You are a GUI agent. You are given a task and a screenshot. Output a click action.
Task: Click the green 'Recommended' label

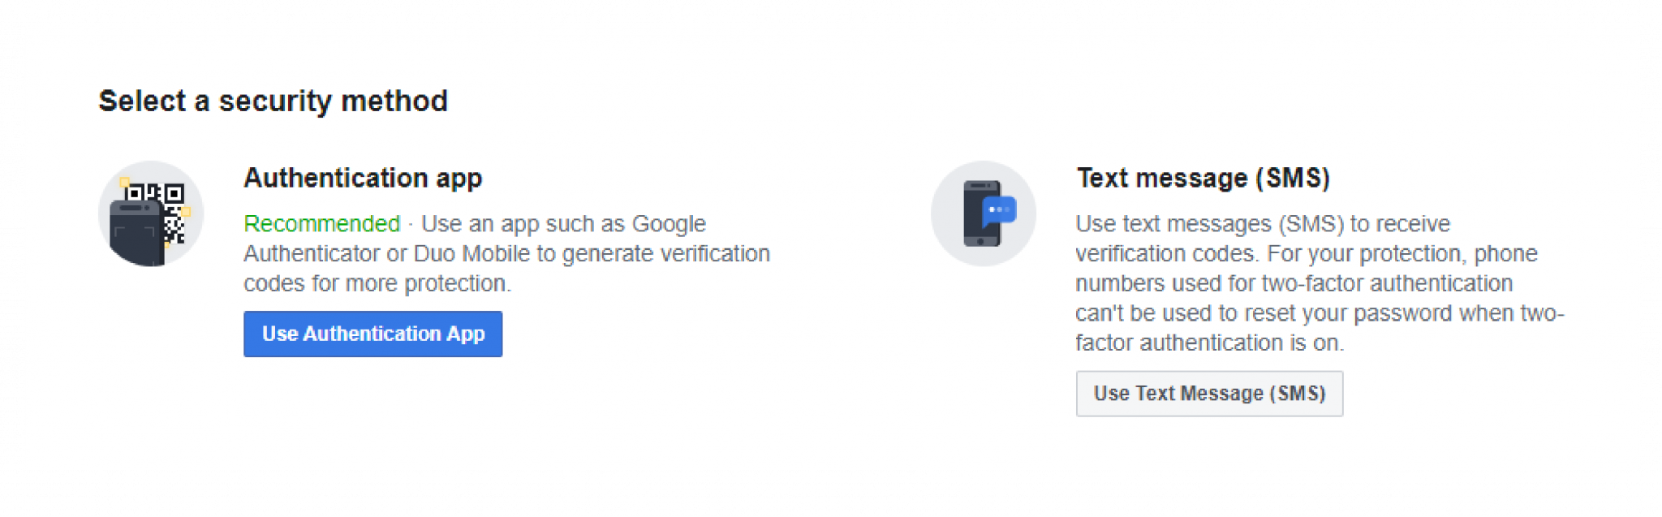click(x=321, y=224)
